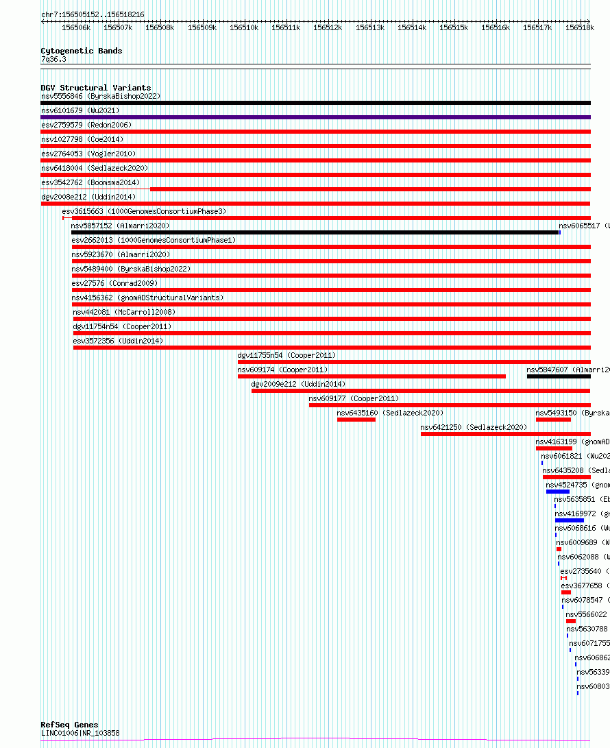The width and height of the screenshot is (610, 748).
Task: Select dgv11755n54 (Cooper2011) label
Action: coord(286,355)
